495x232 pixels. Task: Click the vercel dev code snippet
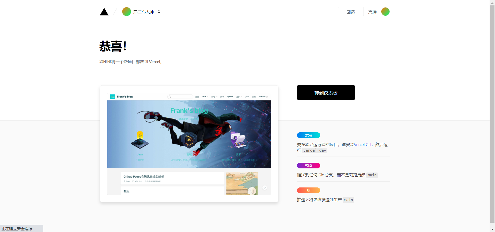[315, 150]
